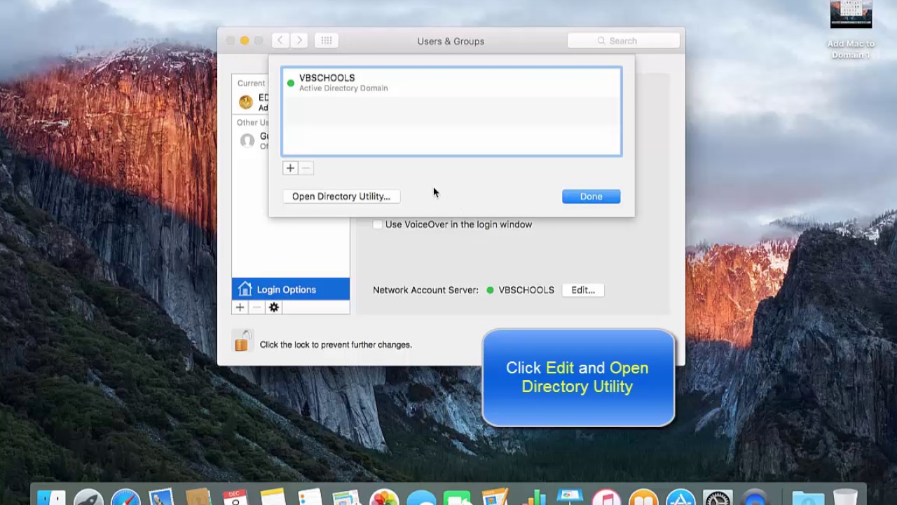
Task: Open Photos from the Dock
Action: (x=384, y=498)
